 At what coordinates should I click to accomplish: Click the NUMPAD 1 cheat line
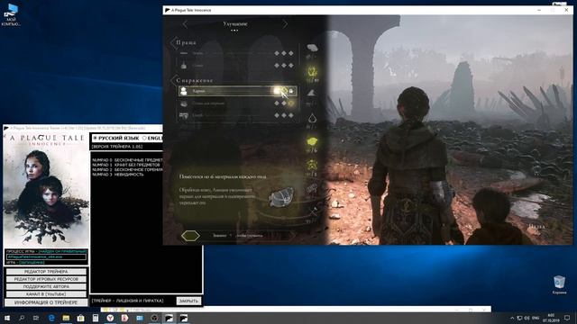(126, 165)
